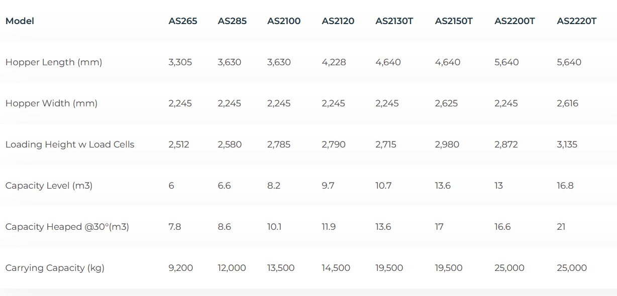Image resolution: width=617 pixels, height=296 pixels.
Task: Select the 9,200 carrying capacity value
Action: (x=181, y=268)
